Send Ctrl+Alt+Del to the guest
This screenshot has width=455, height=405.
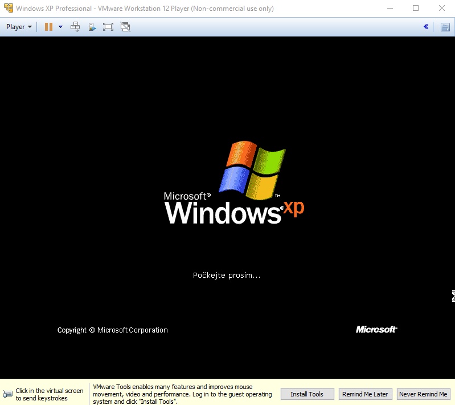point(75,27)
